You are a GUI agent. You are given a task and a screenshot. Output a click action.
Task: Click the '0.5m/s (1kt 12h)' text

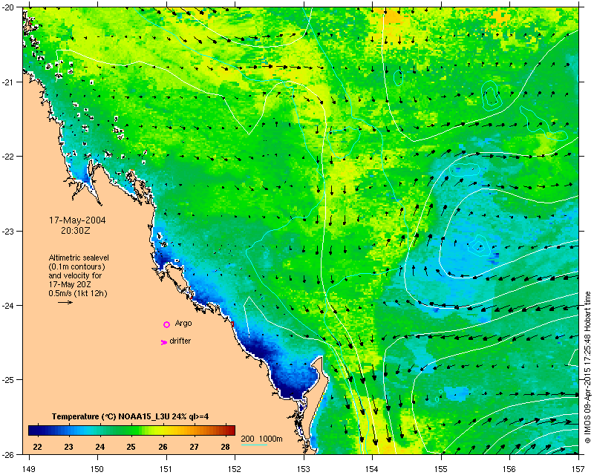point(78,293)
